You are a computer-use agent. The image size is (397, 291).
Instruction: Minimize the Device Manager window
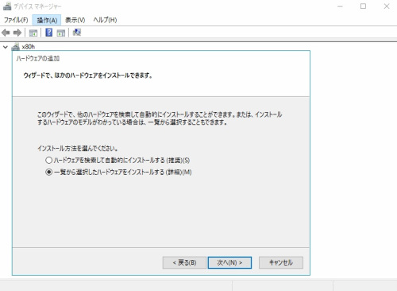(x=340, y=6)
